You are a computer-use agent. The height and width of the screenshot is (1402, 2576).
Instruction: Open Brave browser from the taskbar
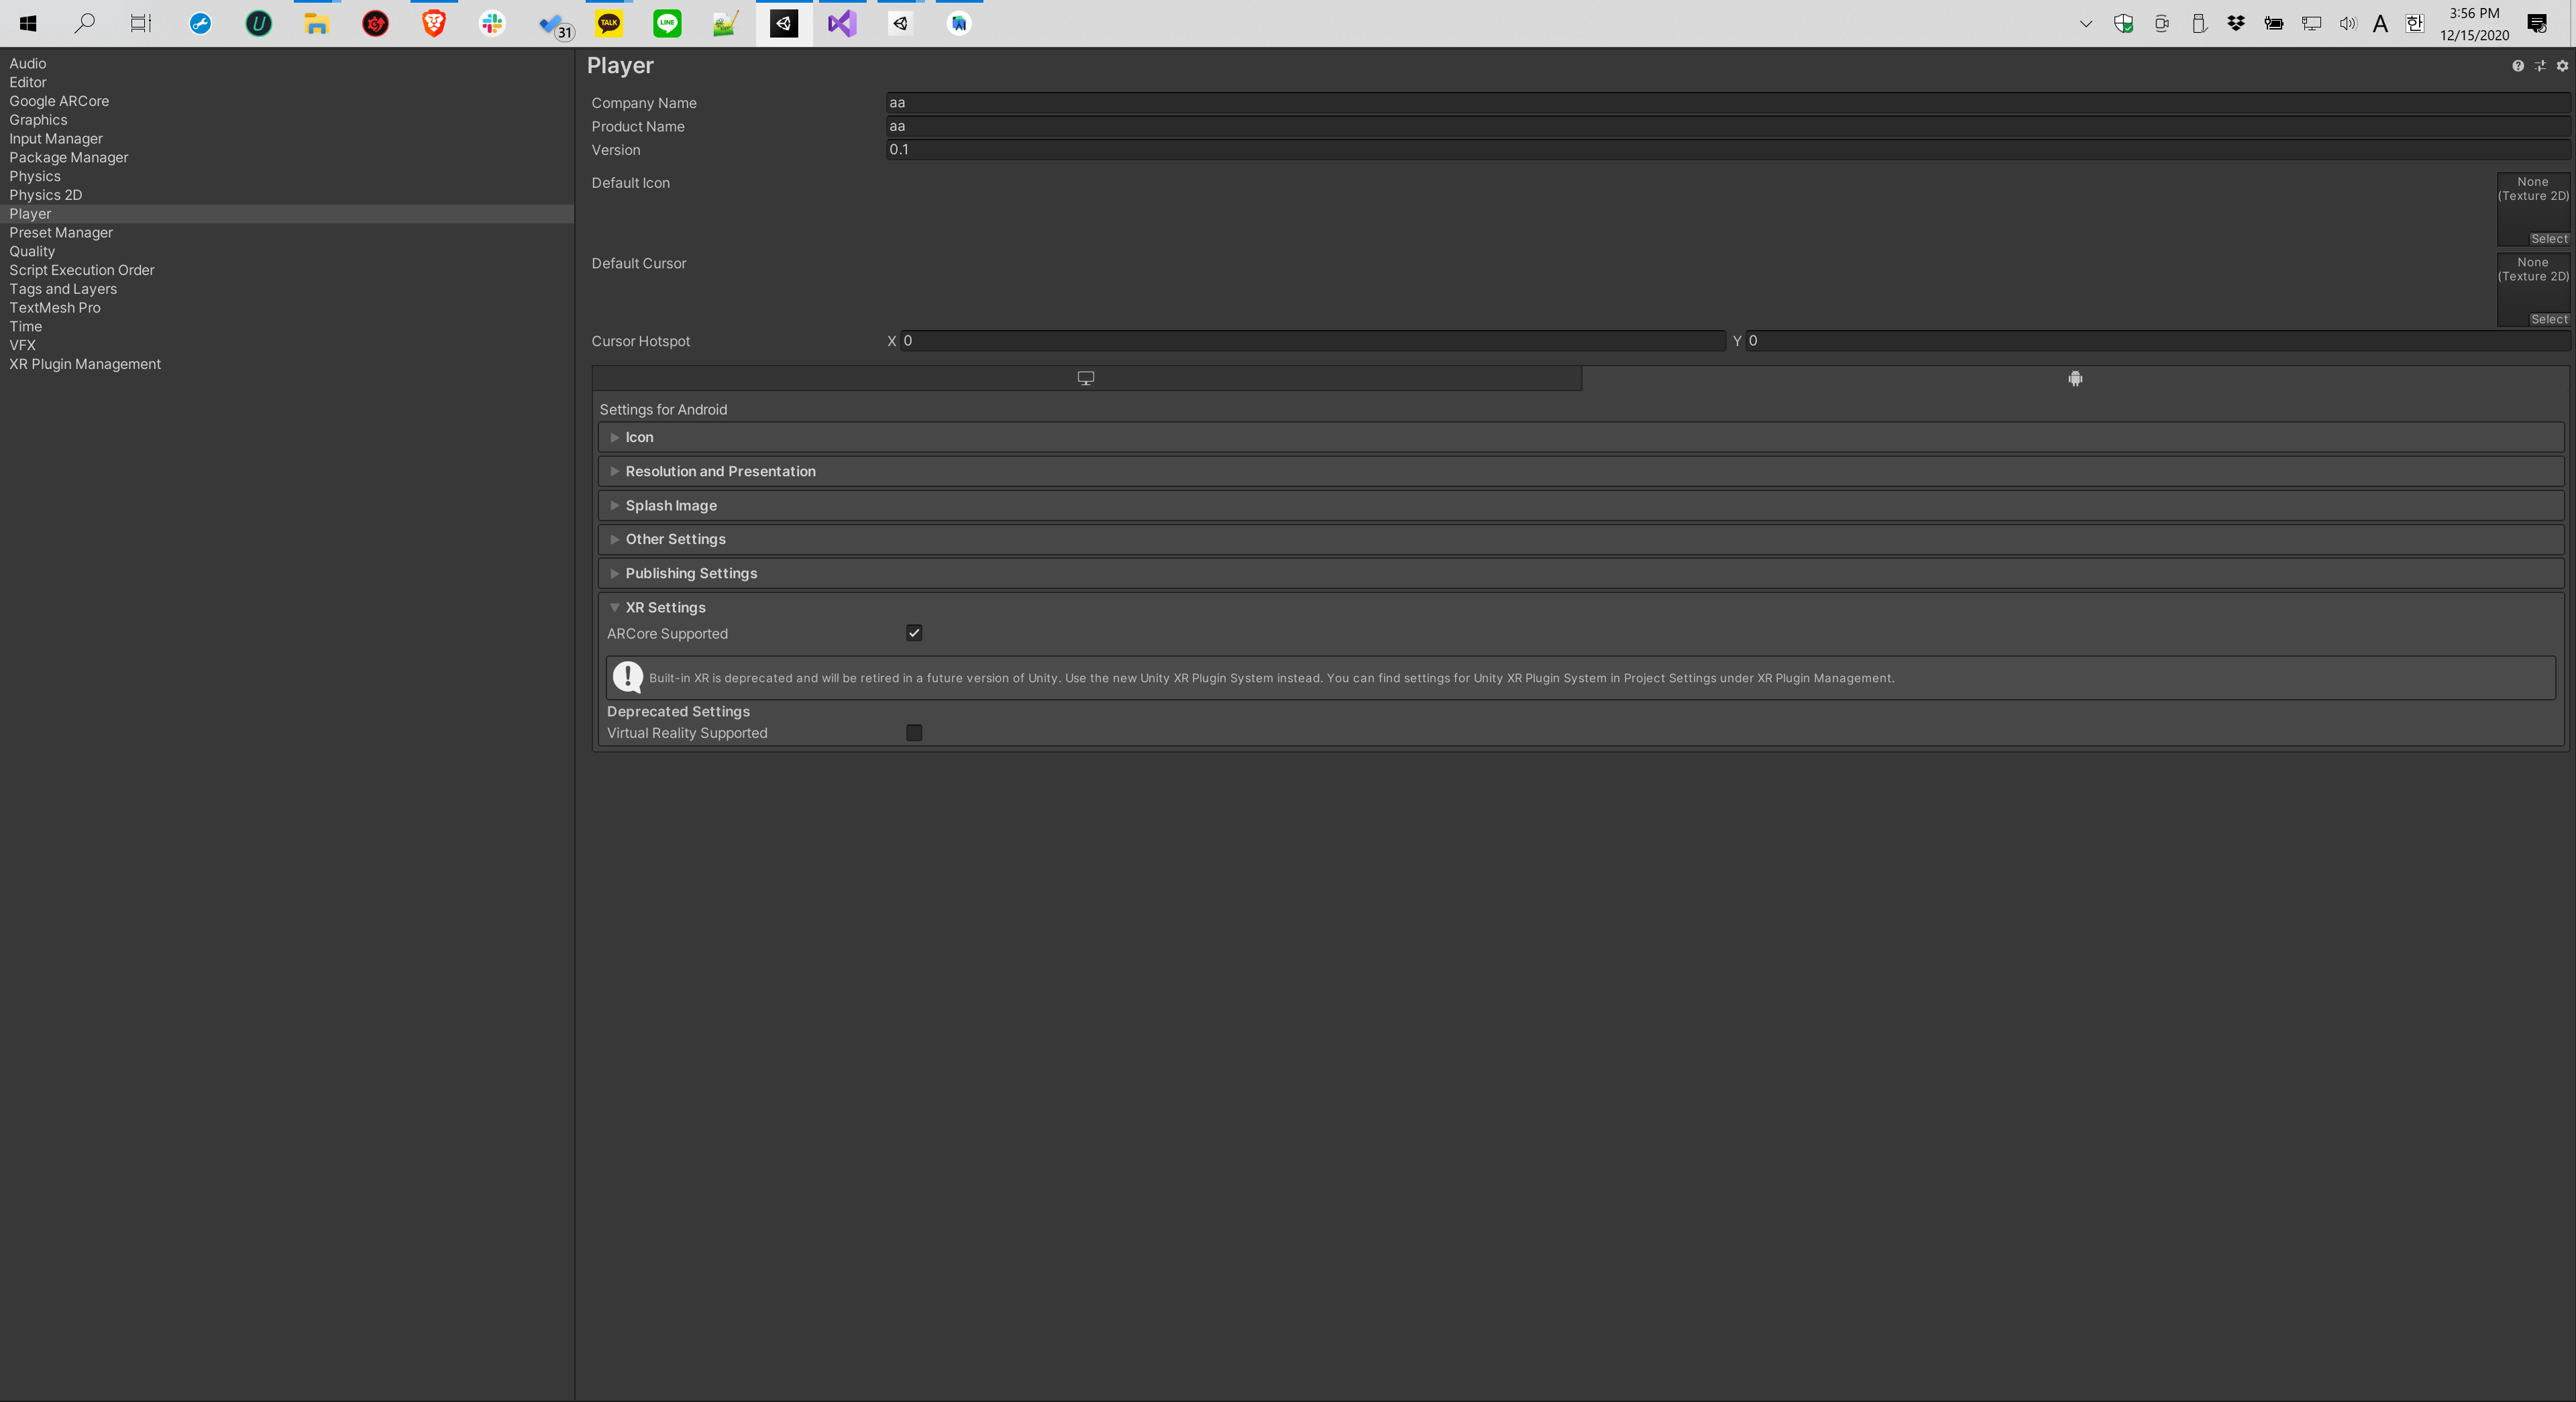coord(434,23)
